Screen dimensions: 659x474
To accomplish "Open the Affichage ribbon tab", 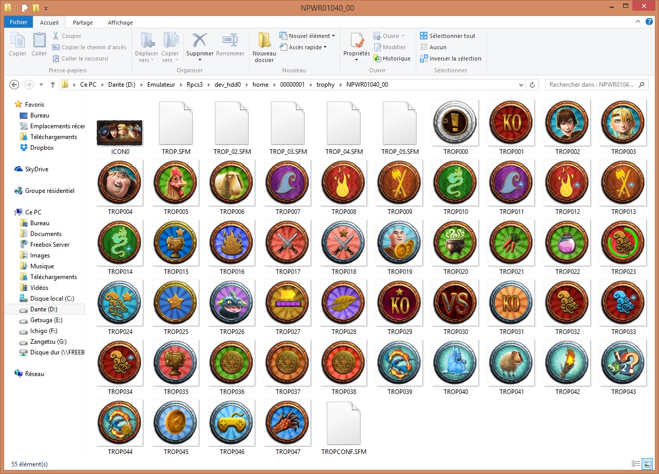I will [x=120, y=23].
